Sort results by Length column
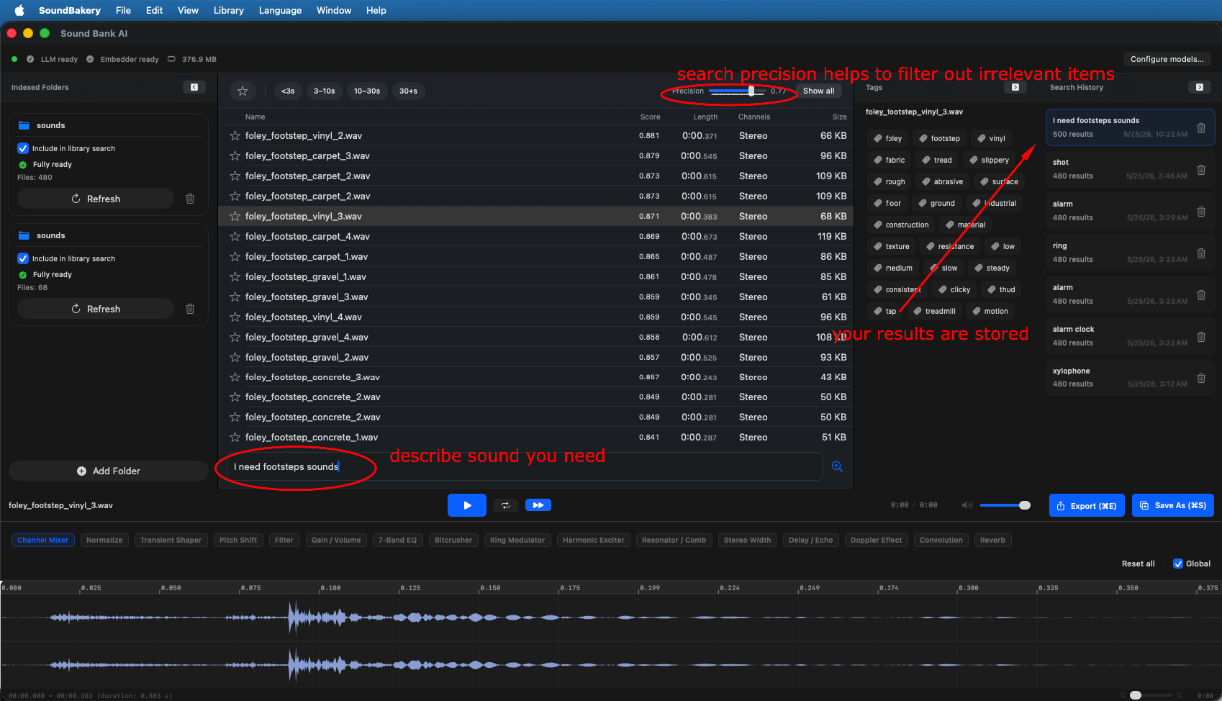 (705, 117)
